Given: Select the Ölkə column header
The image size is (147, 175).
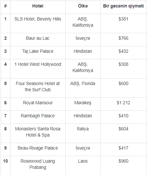Looking at the screenshot, I should tap(83, 6).
